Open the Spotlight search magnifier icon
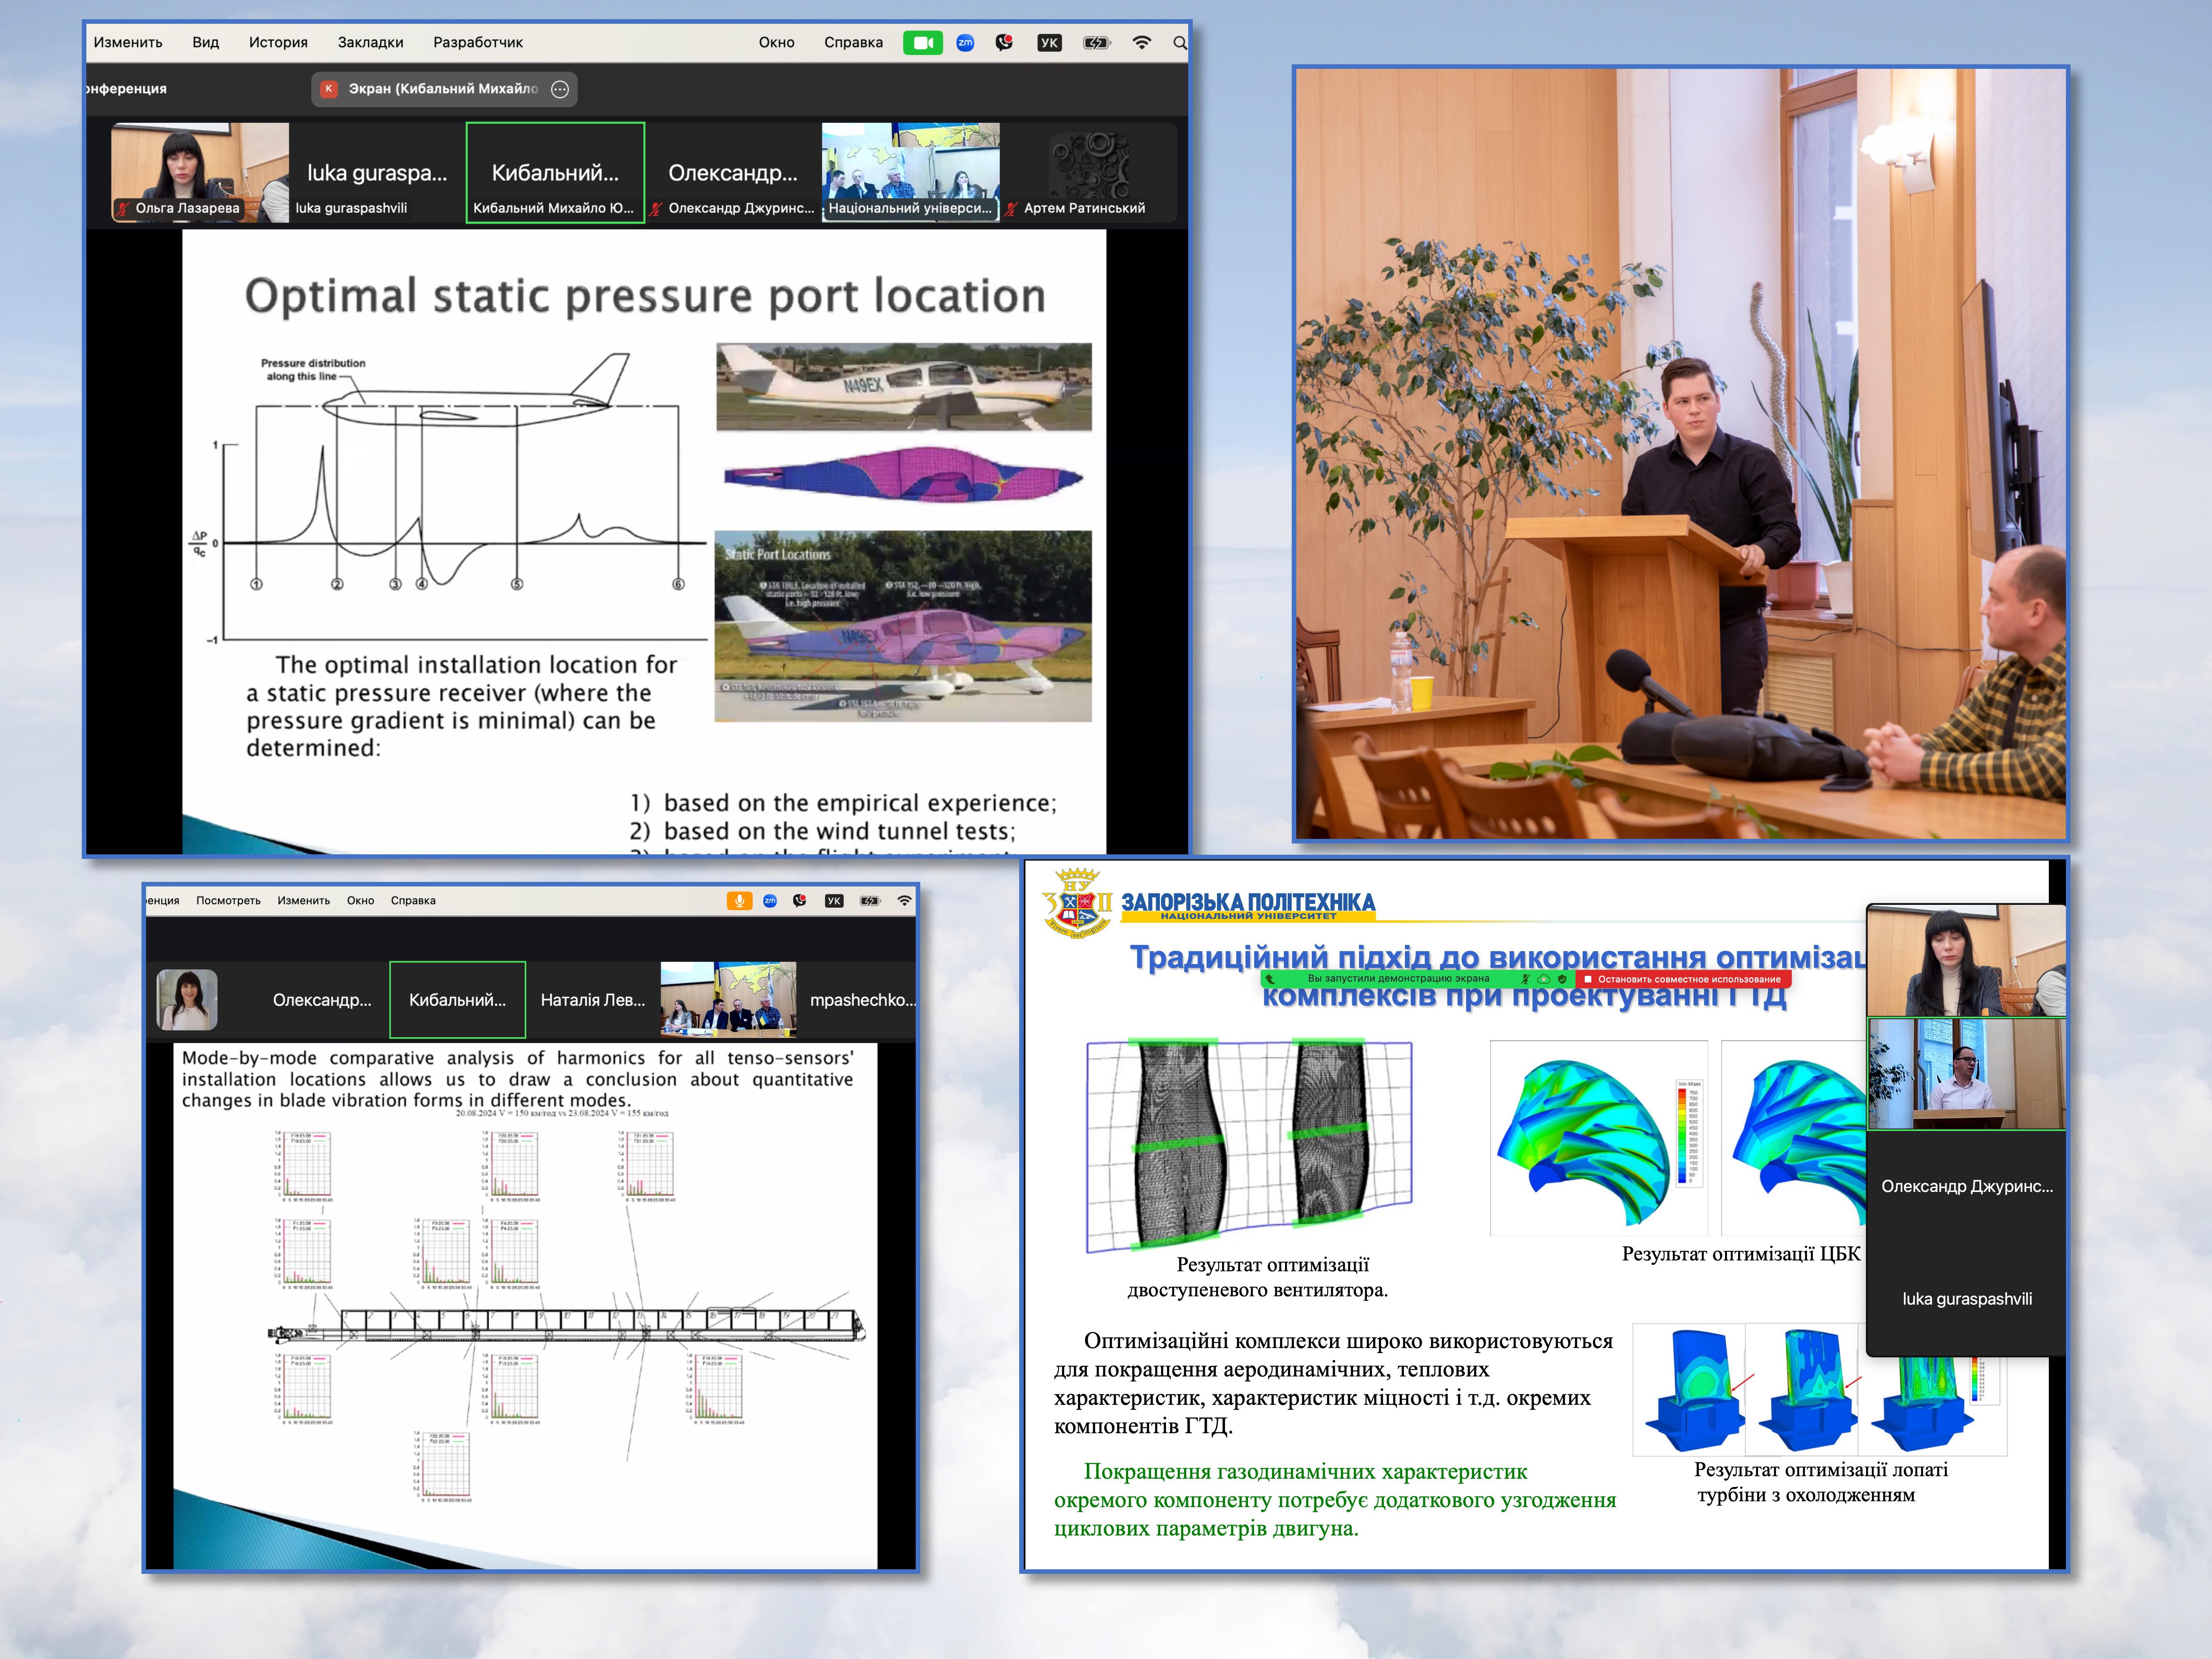Viewport: 2212px width, 1659px height. point(1179,43)
